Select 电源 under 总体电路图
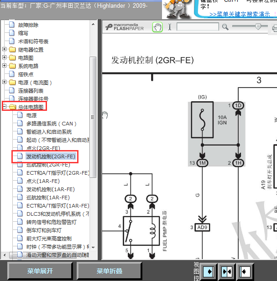 [31, 115]
